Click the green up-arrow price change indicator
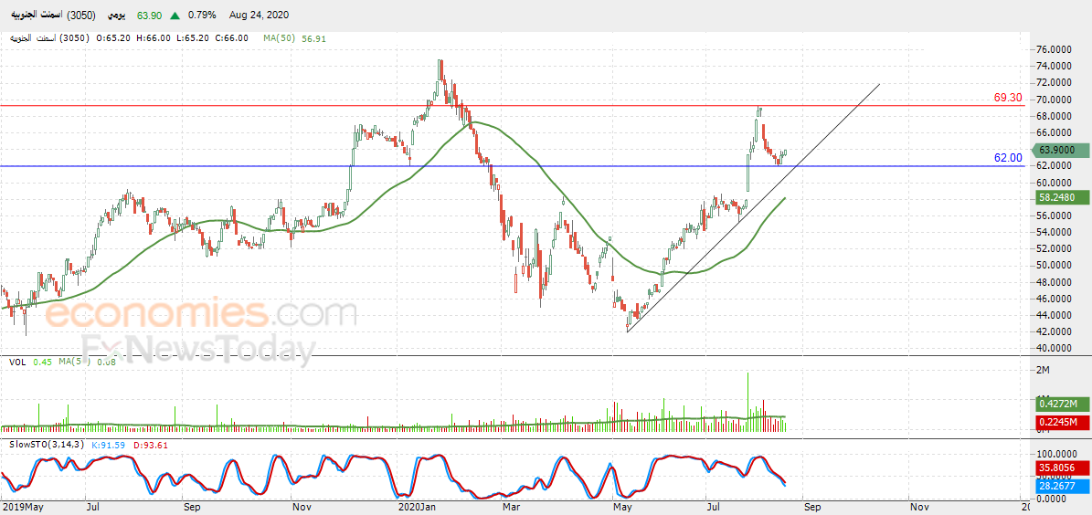The width and height of the screenshot is (1092, 515). coord(175,15)
